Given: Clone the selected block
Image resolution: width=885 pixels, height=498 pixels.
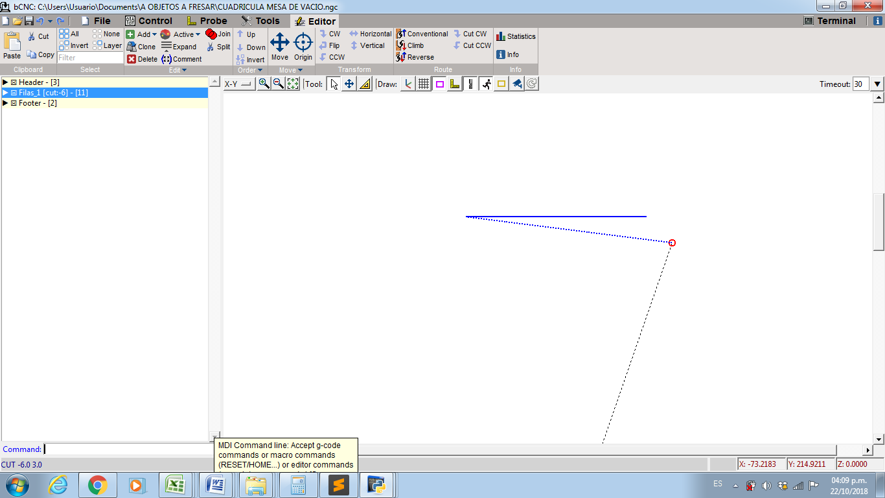Looking at the screenshot, I should pyautogui.click(x=141, y=47).
